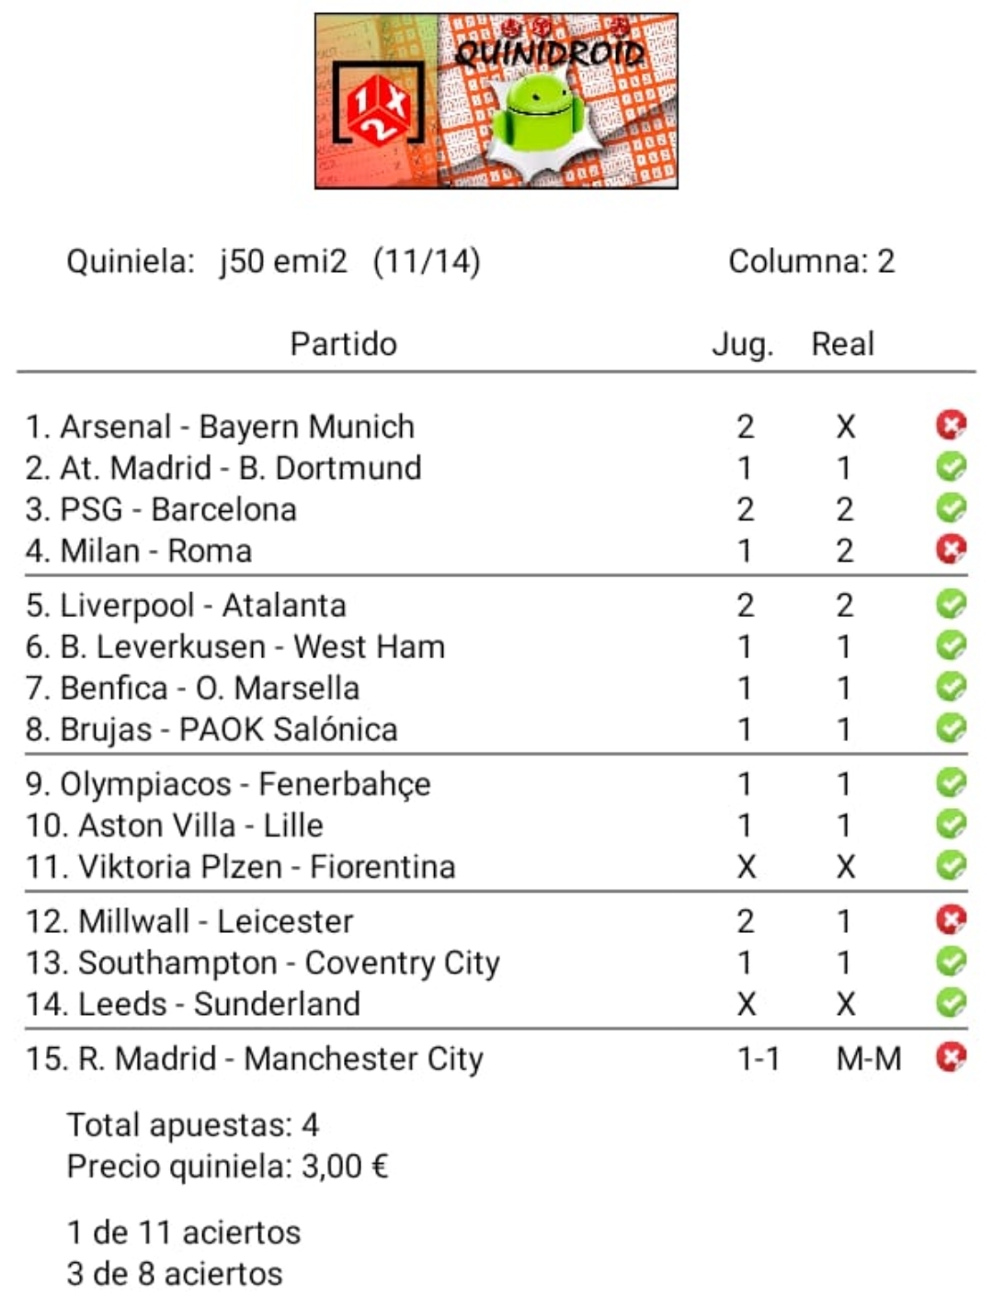Click the Partido column header

[x=343, y=344]
